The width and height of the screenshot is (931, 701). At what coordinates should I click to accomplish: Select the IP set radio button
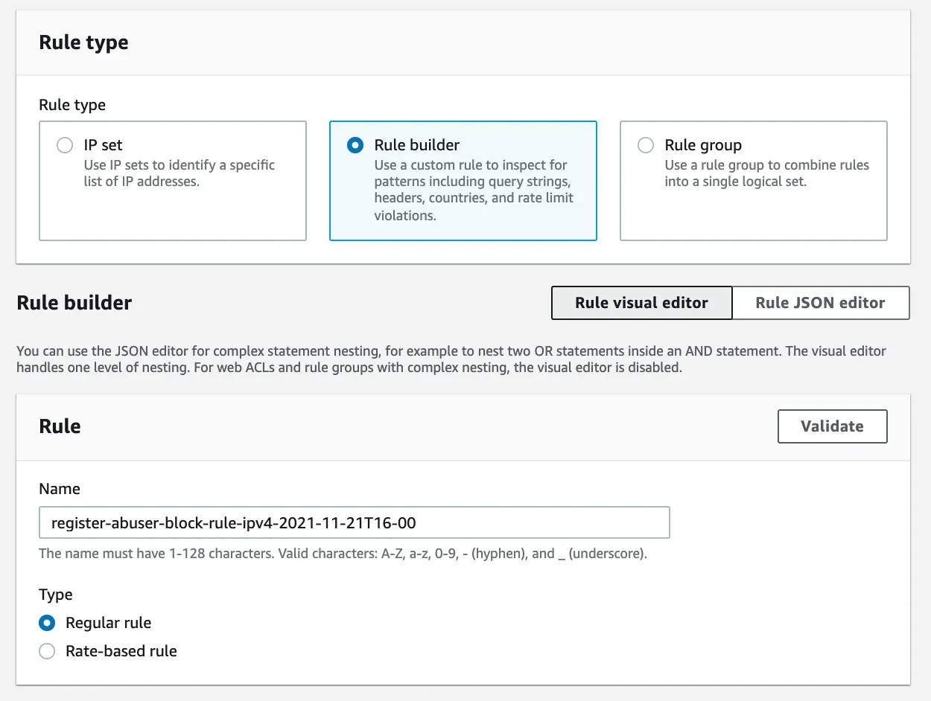(65, 145)
